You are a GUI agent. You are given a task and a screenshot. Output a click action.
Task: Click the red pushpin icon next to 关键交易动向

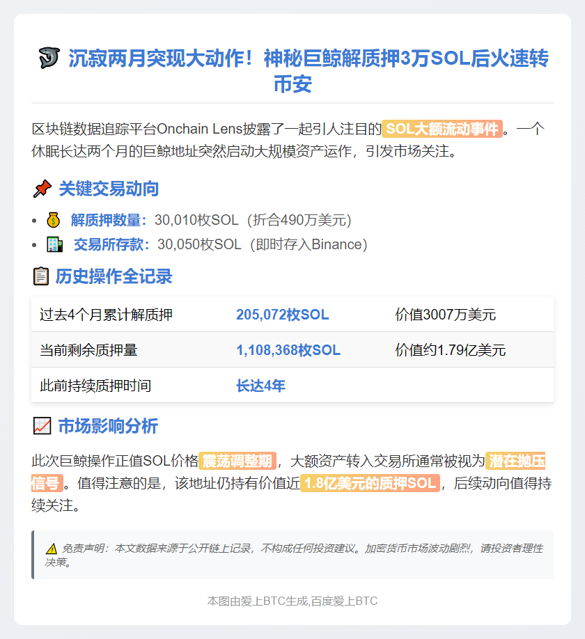(42, 189)
